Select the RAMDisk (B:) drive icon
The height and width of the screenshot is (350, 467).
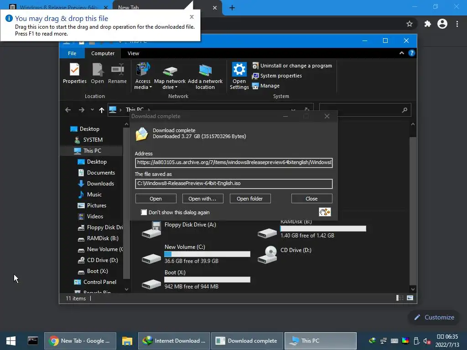click(x=267, y=233)
